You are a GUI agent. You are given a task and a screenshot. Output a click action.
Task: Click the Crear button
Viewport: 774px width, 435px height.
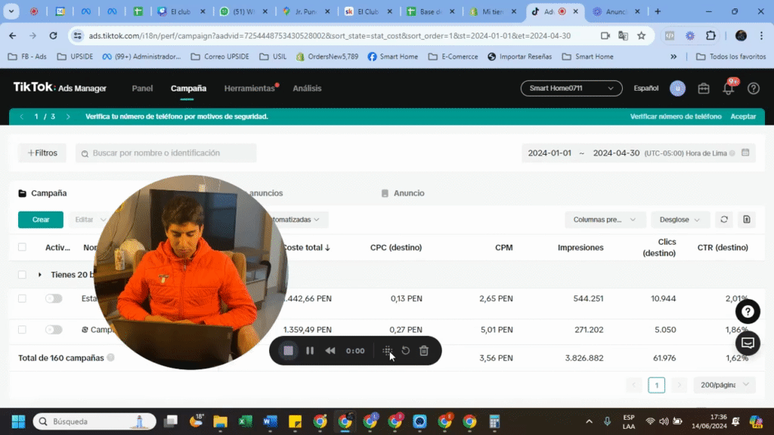tap(40, 219)
